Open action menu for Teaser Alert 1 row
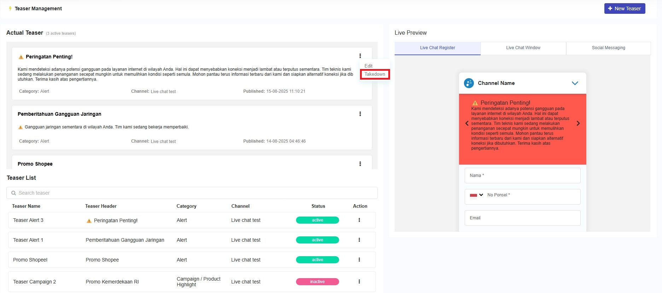This screenshot has width=662, height=293. pyautogui.click(x=359, y=240)
